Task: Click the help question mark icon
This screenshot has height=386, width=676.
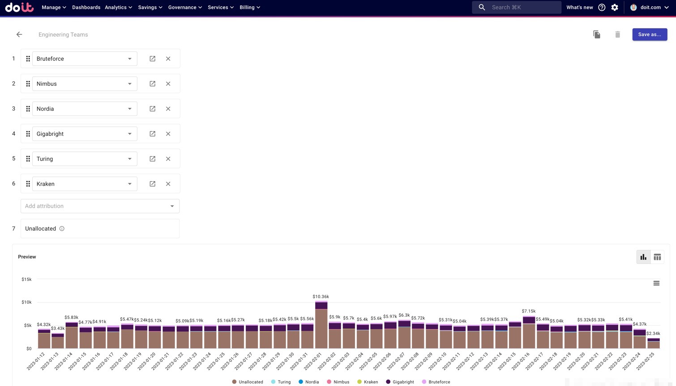Action: point(602,7)
